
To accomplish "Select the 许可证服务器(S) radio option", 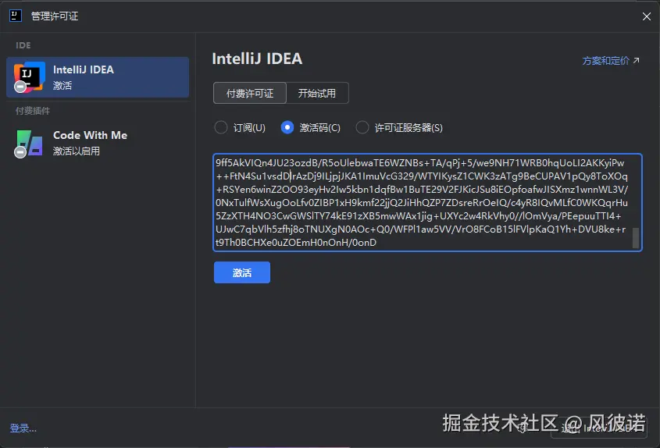I will (x=399, y=127).
